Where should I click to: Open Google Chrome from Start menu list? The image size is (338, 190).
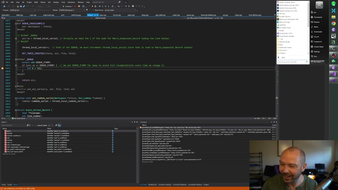tap(285, 16)
